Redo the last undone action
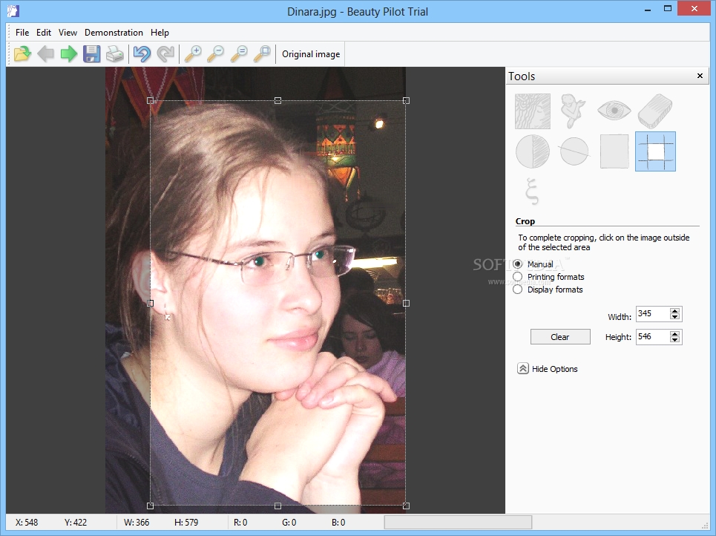Image resolution: width=716 pixels, height=536 pixels. pyautogui.click(x=165, y=54)
